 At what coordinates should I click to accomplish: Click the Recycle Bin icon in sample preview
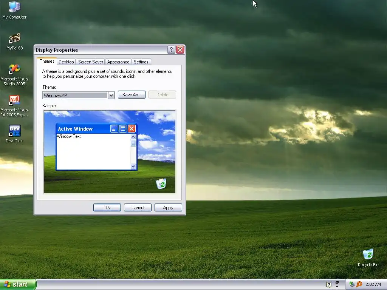(x=161, y=184)
